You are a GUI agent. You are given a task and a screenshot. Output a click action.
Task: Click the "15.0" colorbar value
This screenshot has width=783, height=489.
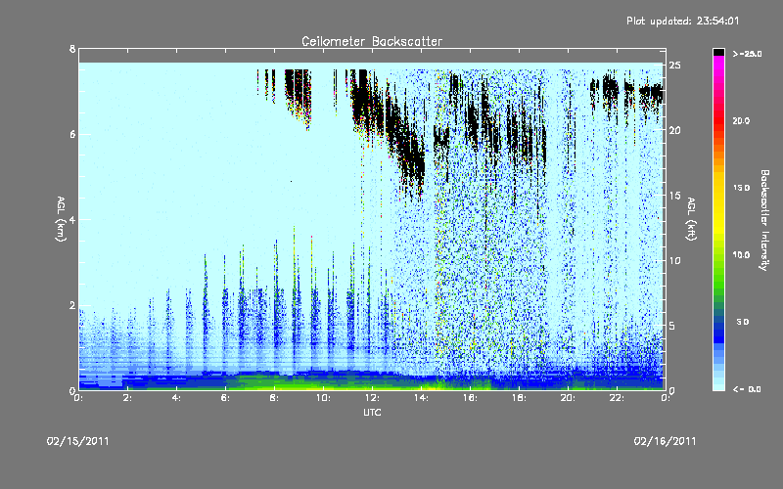point(741,188)
